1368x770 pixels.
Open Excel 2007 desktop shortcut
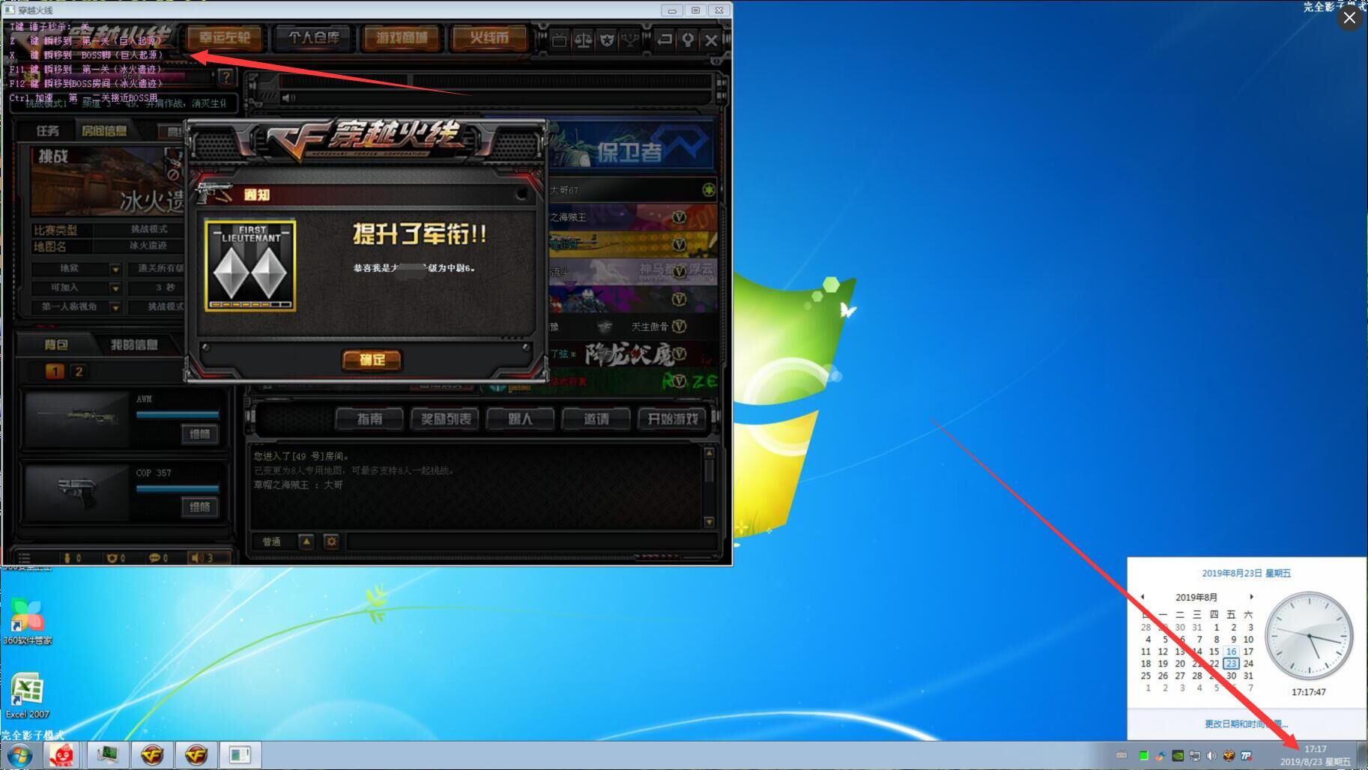pyautogui.click(x=27, y=695)
